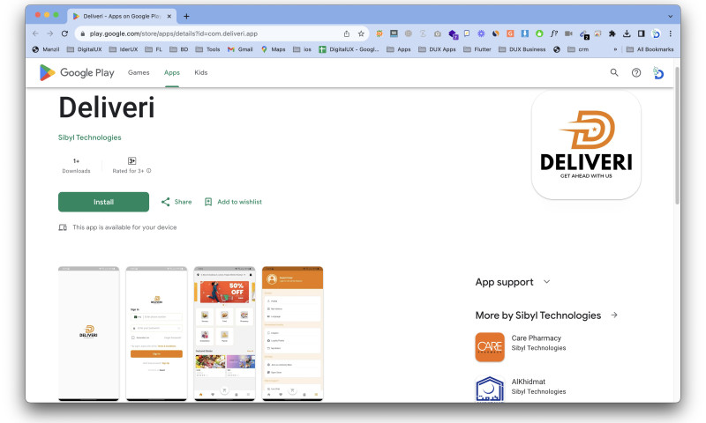This screenshot has height=423, width=706.
Task: Click the video camera extension icon
Action: point(568,33)
